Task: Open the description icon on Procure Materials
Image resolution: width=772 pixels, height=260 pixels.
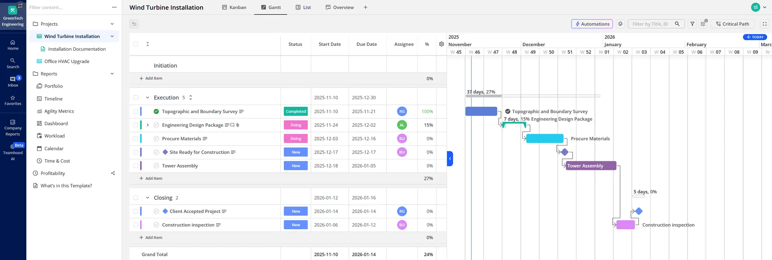Action: click(x=205, y=139)
